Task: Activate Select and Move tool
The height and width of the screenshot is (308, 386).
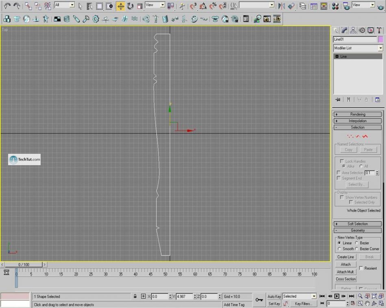Action: pyautogui.click(x=121, y=6)
